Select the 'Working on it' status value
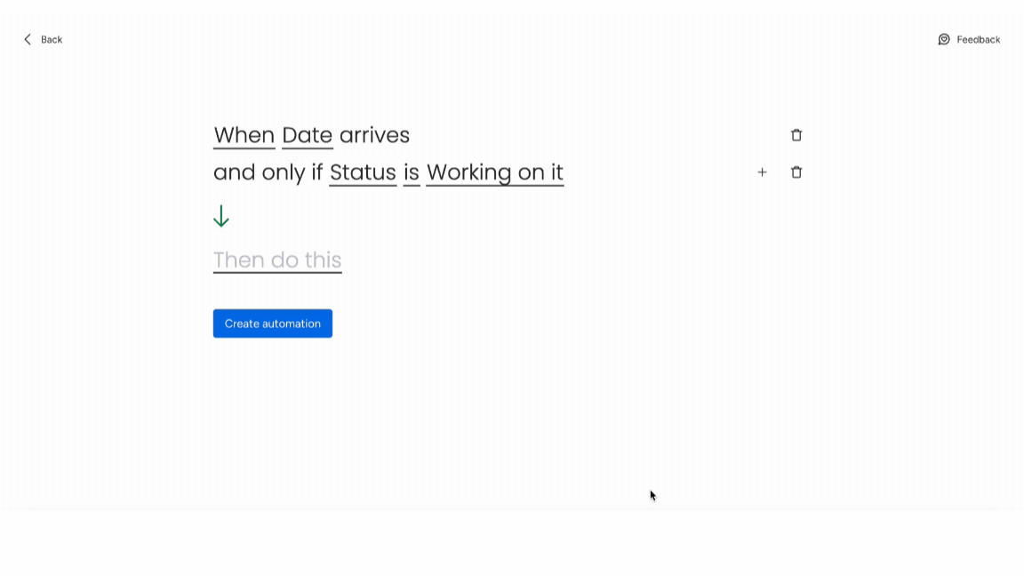This screenshot has height=576, width=1024. click(x=495, y=172)
